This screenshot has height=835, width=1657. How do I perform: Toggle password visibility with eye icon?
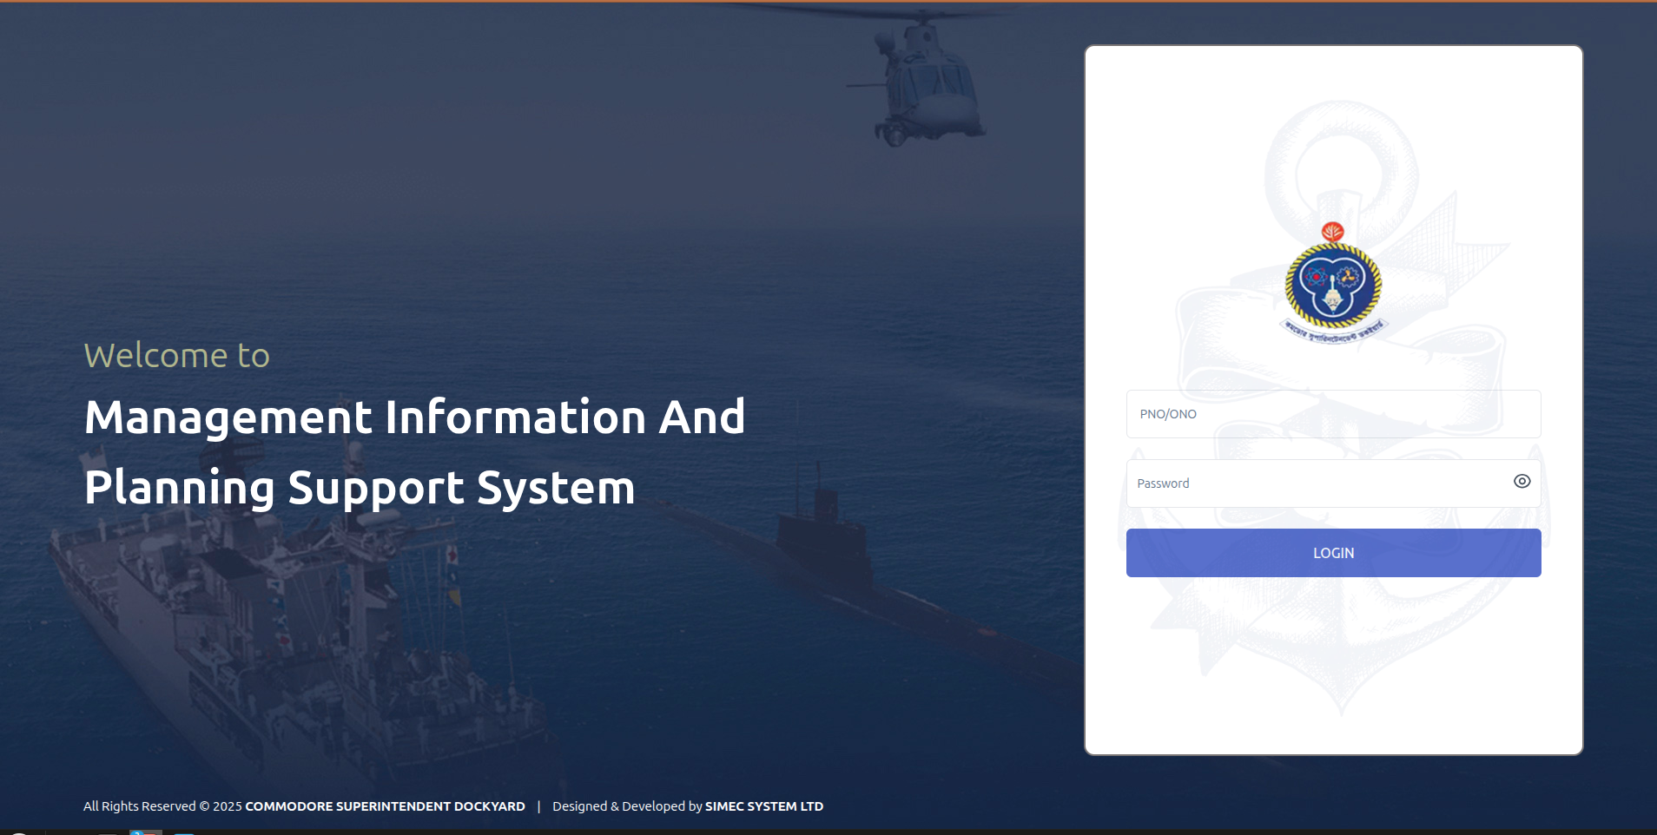coord(1522,481)
